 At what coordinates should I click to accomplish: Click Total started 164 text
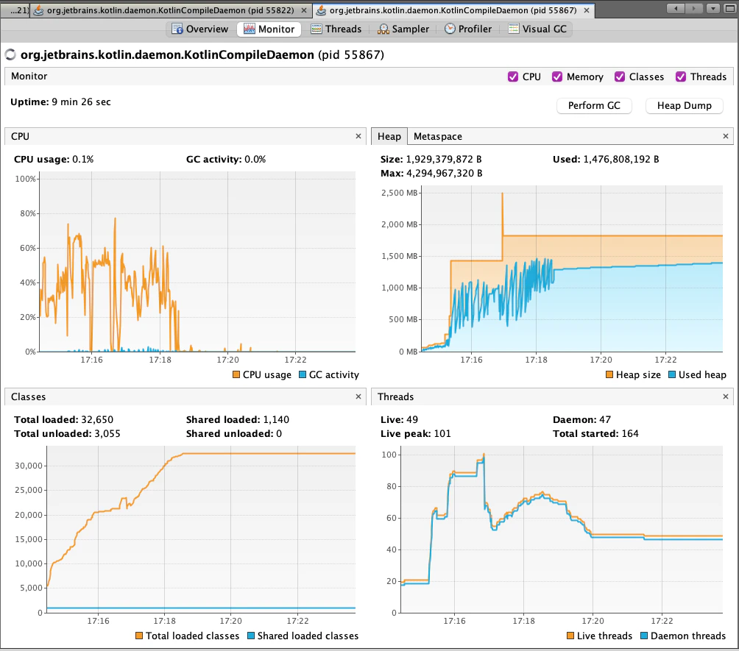pyautogui.click(x=595, y=434)
